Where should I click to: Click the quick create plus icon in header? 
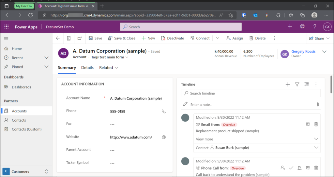click(290, 26)
